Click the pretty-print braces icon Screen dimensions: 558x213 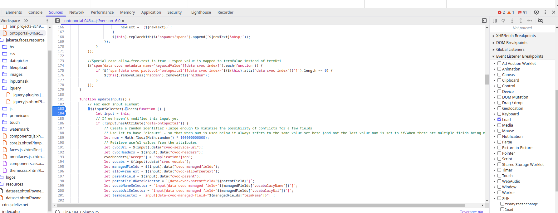tap(57, 211)
